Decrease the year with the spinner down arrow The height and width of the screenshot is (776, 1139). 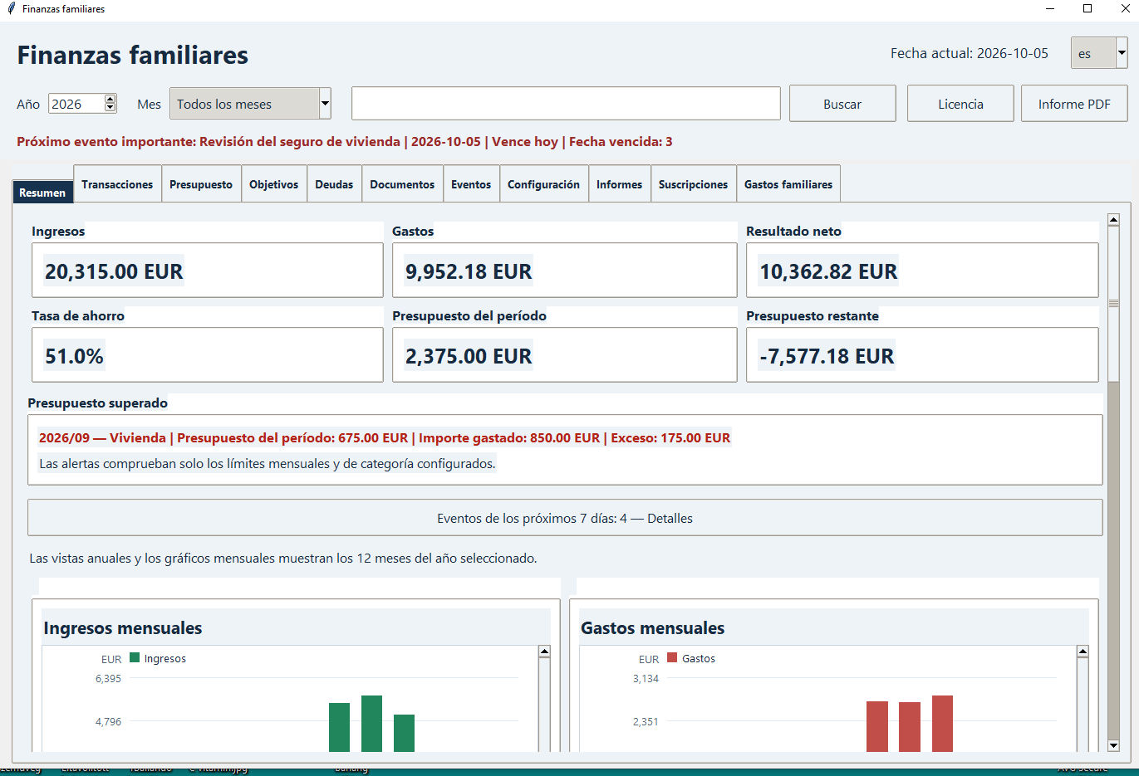[110, 108]
